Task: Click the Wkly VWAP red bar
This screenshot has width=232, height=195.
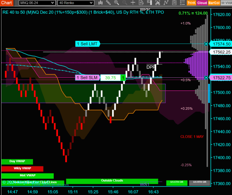Action: coord(22,169)
